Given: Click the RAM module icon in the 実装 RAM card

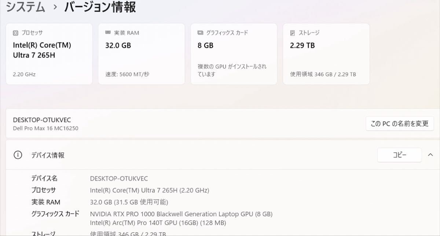Looking at the screenshot, I should (108, 33).
